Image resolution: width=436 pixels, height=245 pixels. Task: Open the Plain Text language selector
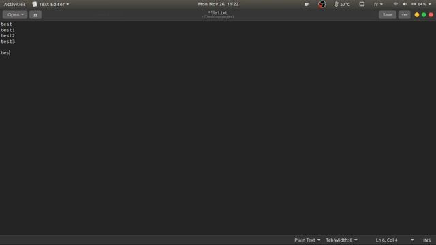click(307, 240)
